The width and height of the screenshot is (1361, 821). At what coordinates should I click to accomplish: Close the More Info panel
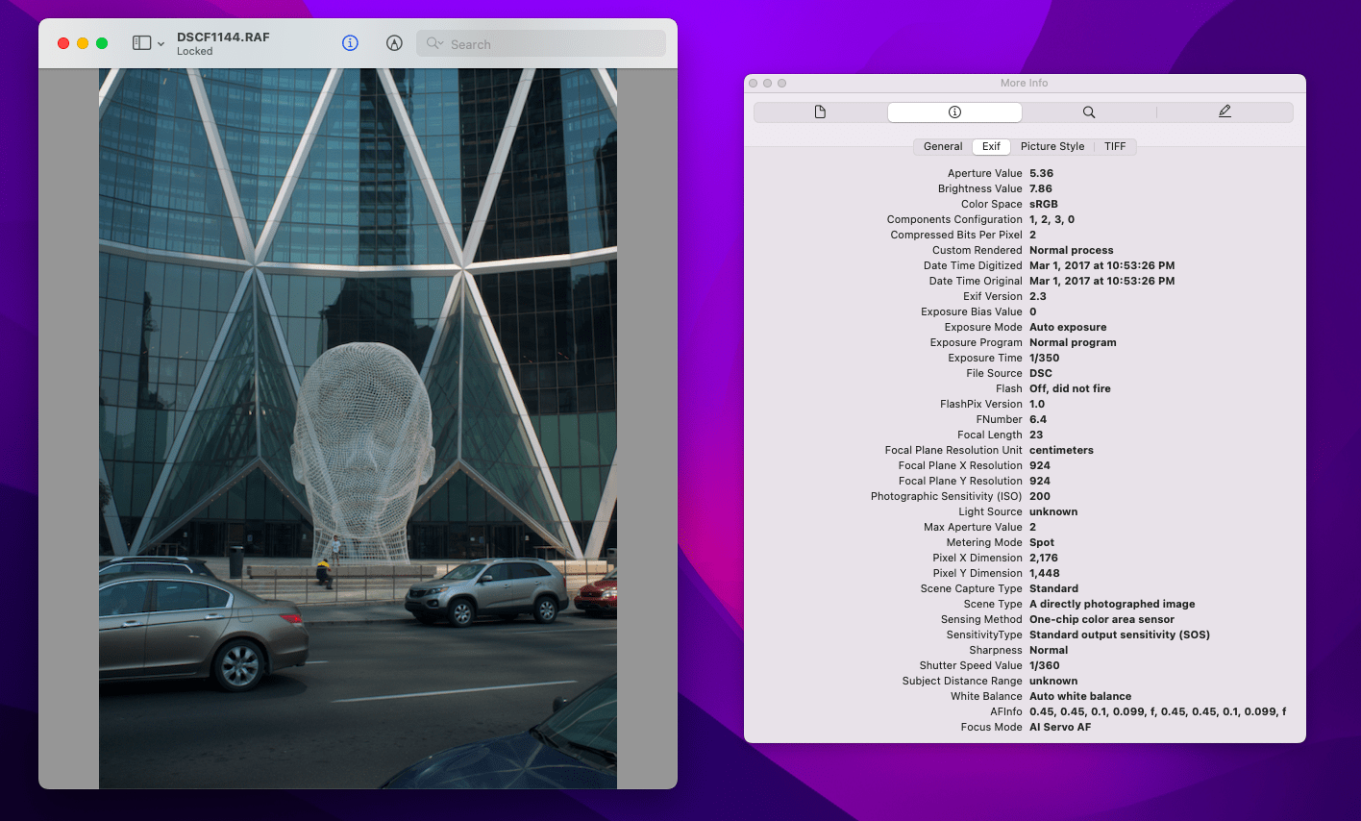tap(753, 84)
